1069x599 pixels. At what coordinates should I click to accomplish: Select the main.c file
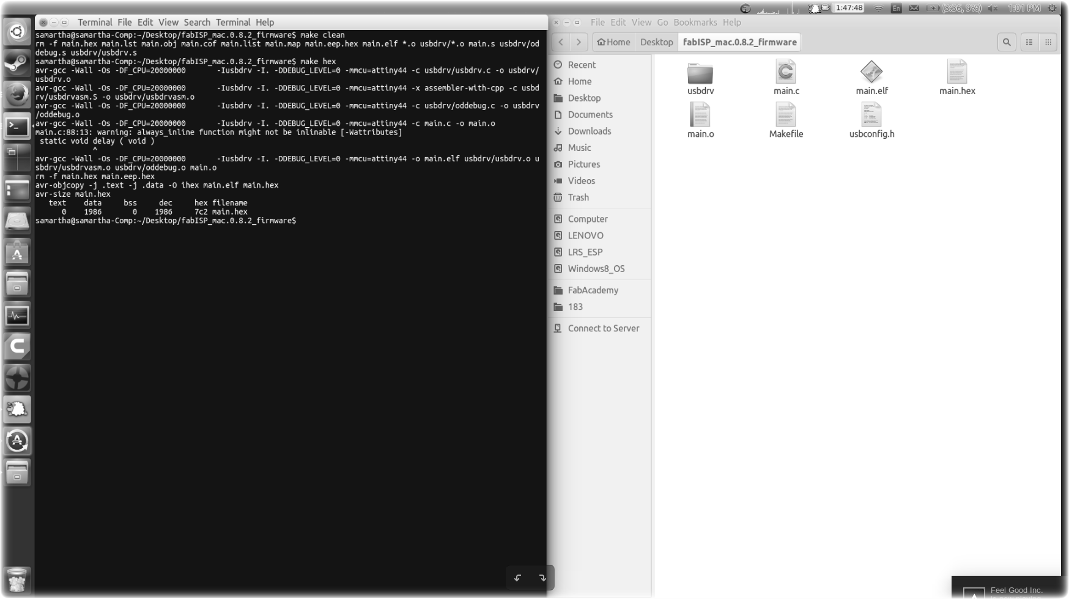[x=786, y=78]
